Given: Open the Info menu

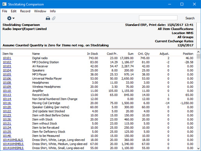Looking at the screenshot, I should [53, 11].
